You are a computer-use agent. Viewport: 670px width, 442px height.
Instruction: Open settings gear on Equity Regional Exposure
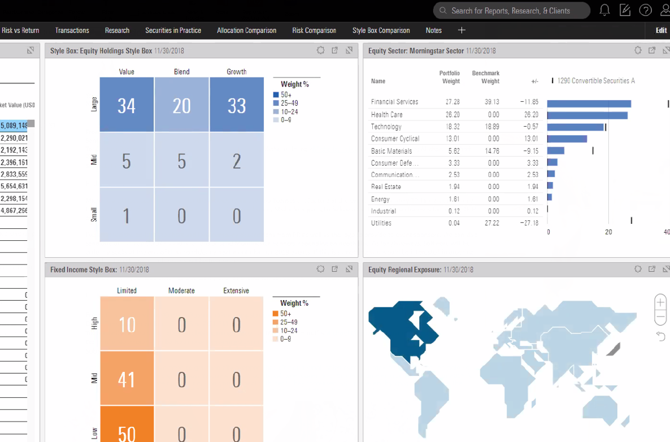point(638,269)
